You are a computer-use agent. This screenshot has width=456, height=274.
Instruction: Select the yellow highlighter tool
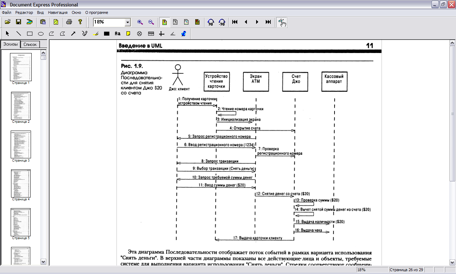[95, 34]
